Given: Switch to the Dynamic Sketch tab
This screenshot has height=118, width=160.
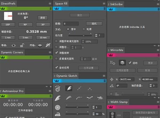Looking at the screenshot, I should [x=66, y=76].
